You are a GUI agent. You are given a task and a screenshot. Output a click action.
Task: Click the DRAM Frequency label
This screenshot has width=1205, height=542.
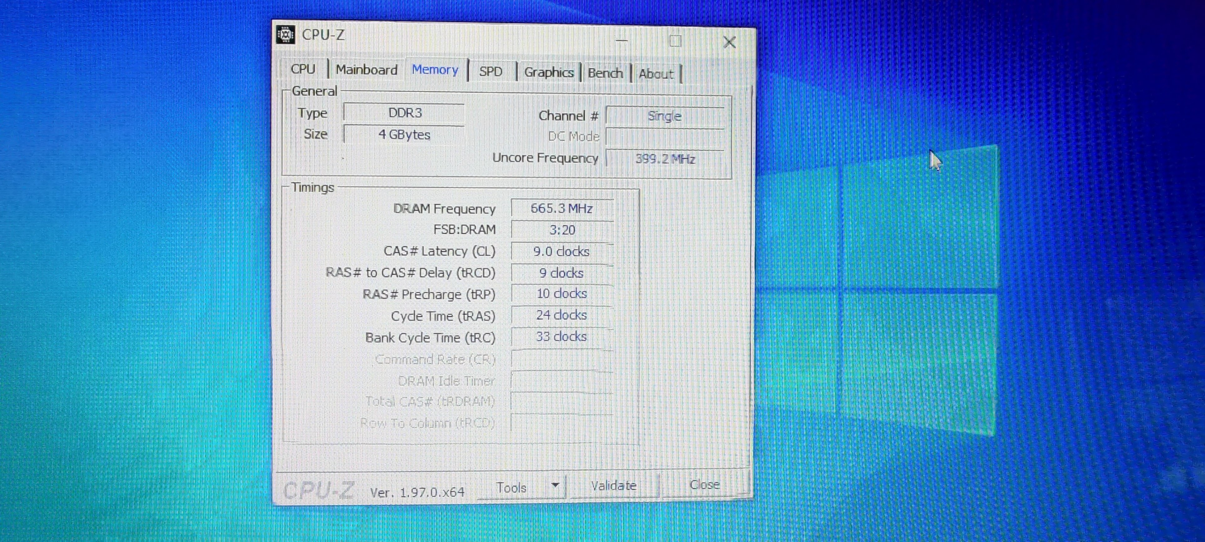pos(444,209)
